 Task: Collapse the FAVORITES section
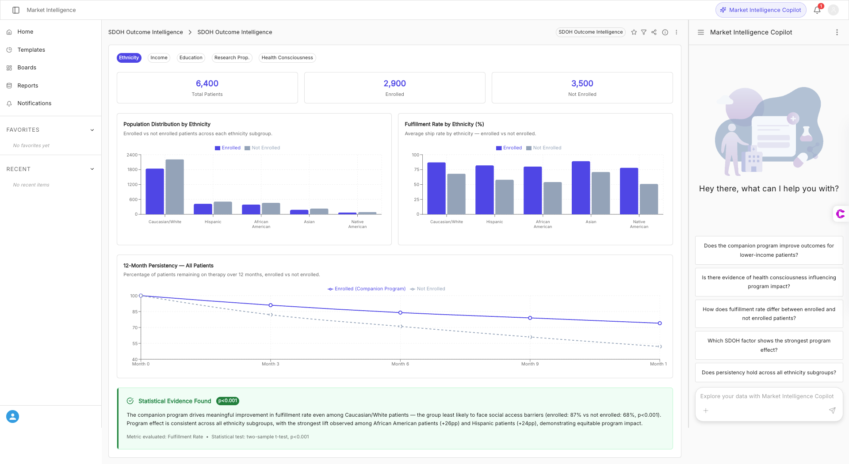click(92, 129)
